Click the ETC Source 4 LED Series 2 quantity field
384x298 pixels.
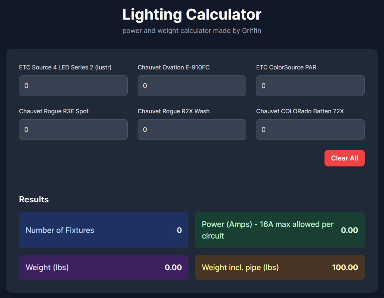pos(73,86)
